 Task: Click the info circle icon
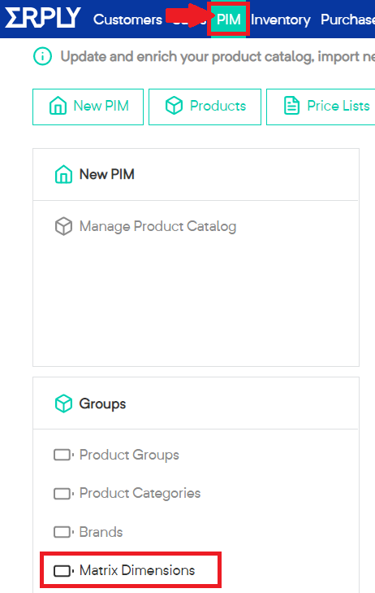(x=42, y=56)
